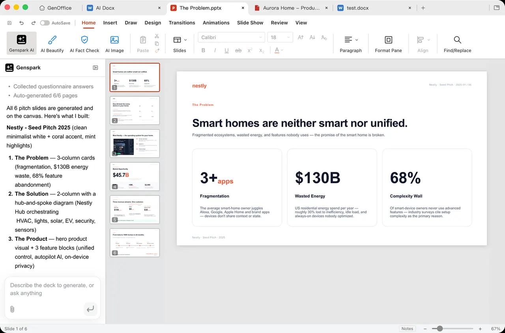
Task: Apply Superscript formatting
Action: tap(250, 50)
